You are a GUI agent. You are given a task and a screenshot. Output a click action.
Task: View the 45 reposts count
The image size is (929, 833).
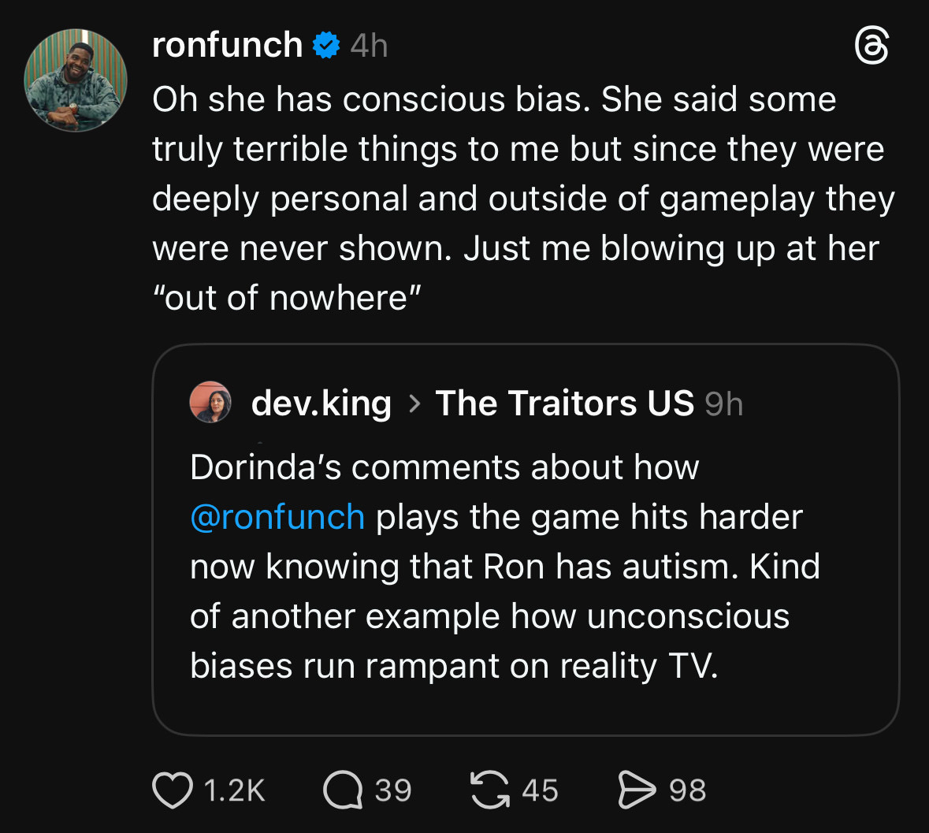(x=540, y=790)
